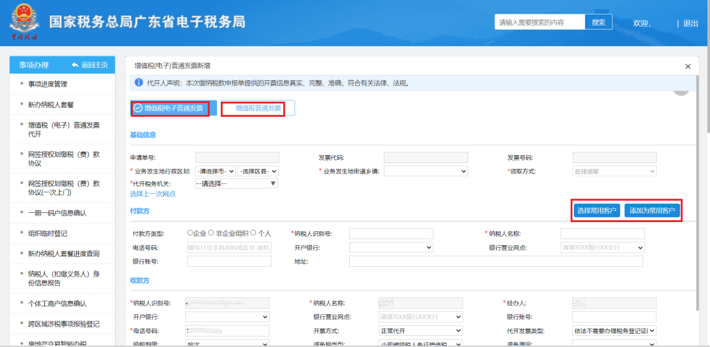Click the payer 纳税人识别号 input field
The height and width of the screenshot is (347, 710).
click(391, 233)
